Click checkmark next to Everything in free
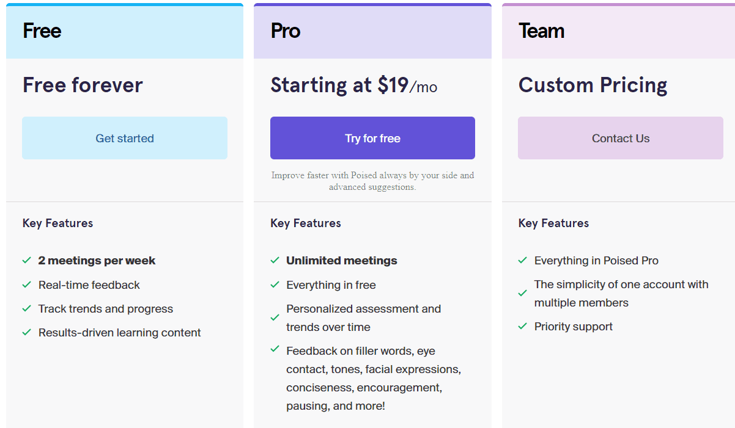The image size is (735, 428). click(275, 285)
